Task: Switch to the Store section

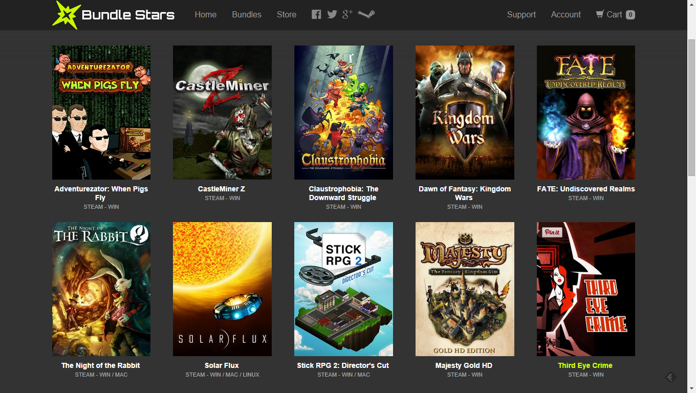Action: pyautogui.click(x=286, y=14)
